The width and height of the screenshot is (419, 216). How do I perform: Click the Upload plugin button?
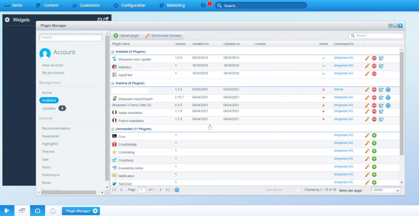127,36
